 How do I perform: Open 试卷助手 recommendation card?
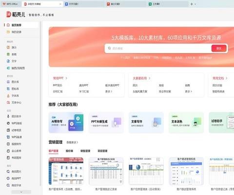pyautogui.click(x=221, y=122)
